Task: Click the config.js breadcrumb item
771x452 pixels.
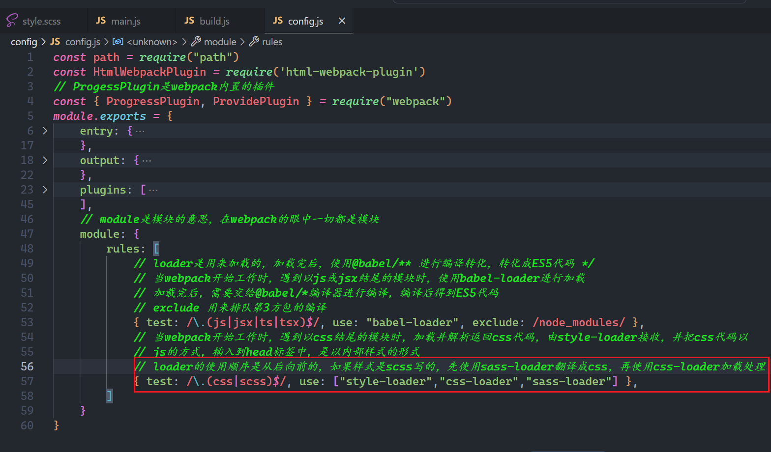Action: (83, 42)
